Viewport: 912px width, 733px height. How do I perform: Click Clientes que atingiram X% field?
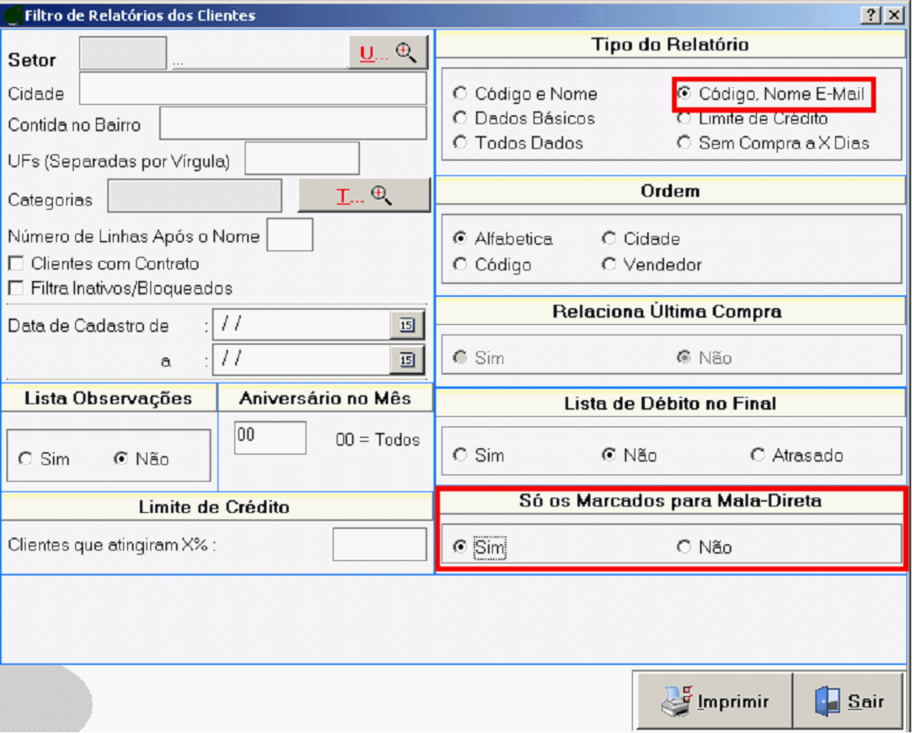click(x=379, y=545)
